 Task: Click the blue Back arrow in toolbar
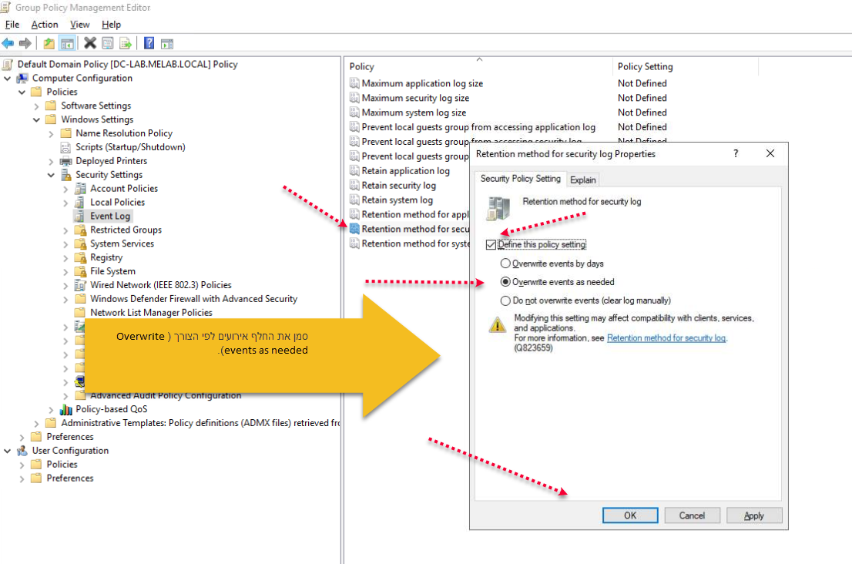(8, 44)
